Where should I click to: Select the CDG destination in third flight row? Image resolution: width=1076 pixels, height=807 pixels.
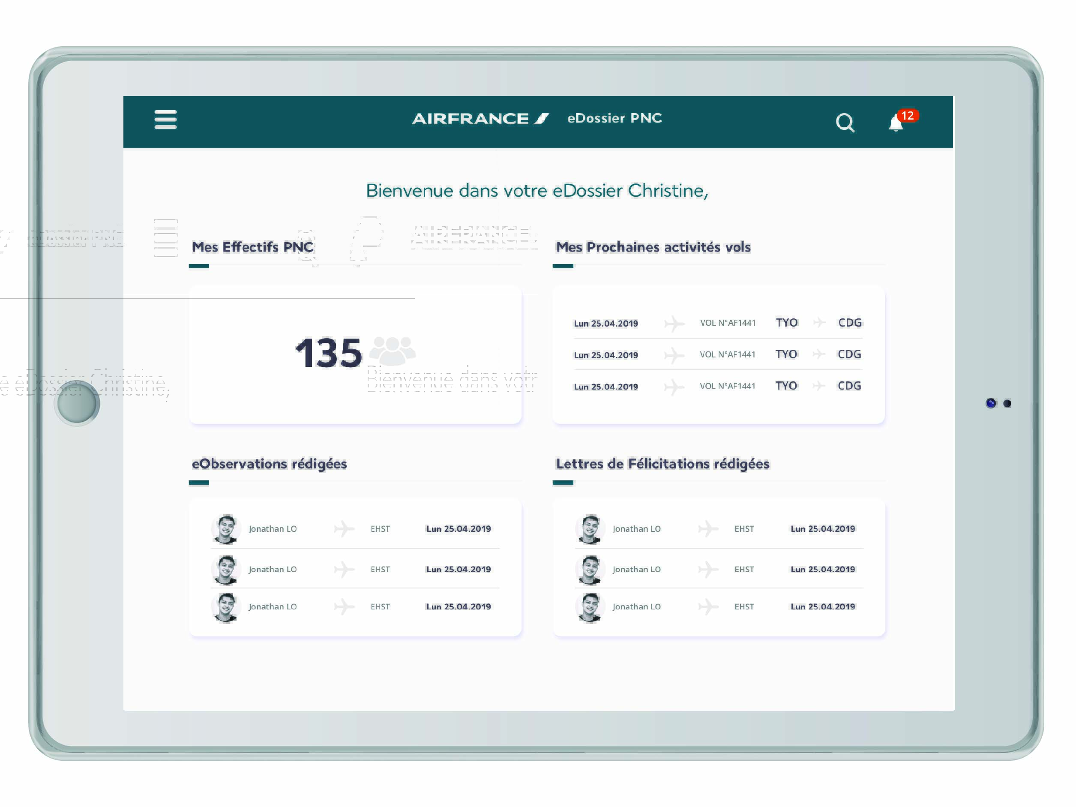tap(849, 386)
